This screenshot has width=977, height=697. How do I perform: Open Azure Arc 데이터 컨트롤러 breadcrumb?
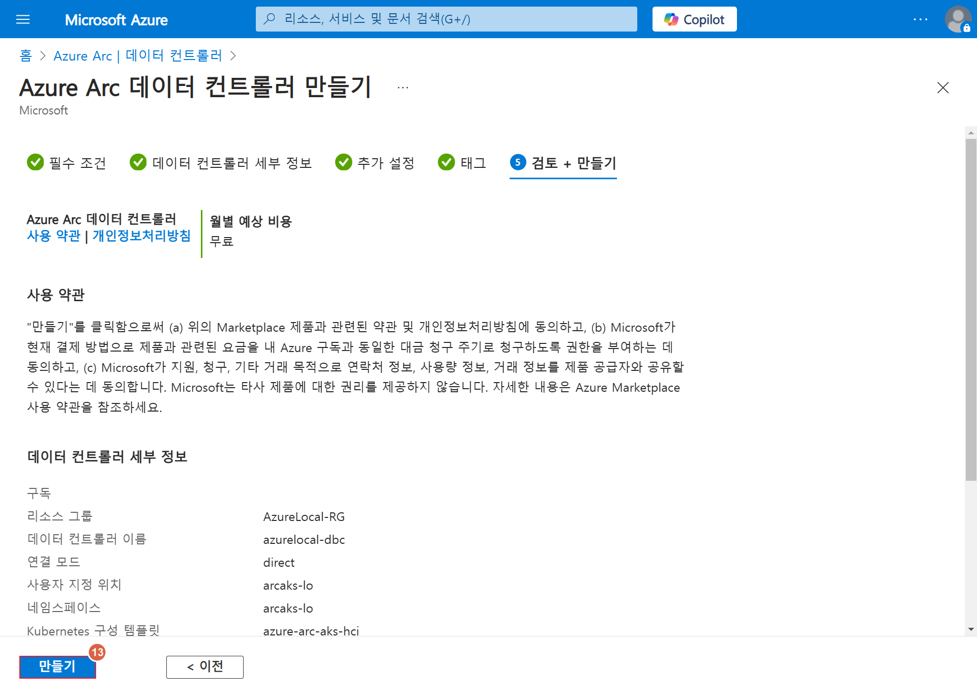(138, 56)
